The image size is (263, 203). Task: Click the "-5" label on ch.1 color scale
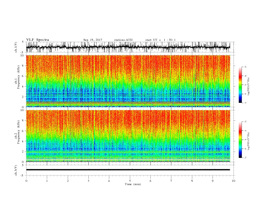[245, 85]
